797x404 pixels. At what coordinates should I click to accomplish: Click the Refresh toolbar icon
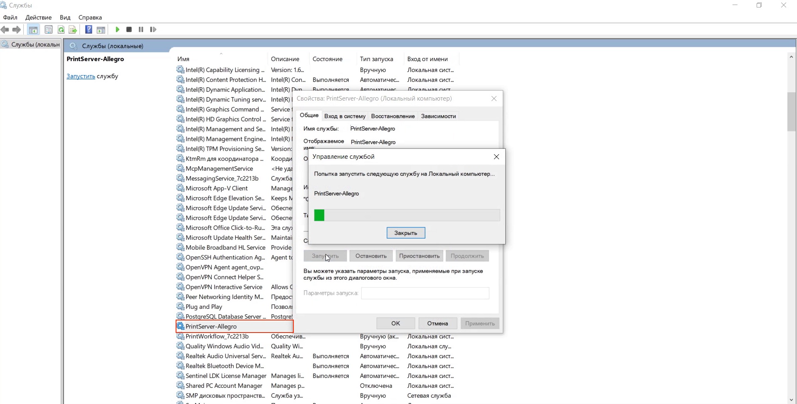pos(61,30)
